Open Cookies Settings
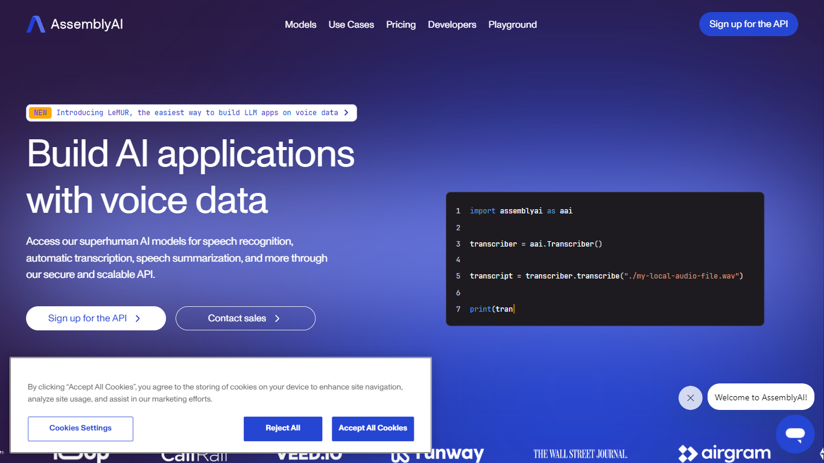Screen dimensions: 824x463 (80, 429)
